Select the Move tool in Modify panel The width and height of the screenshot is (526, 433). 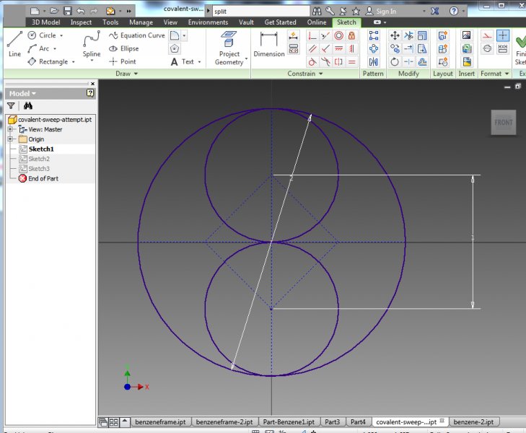point(395,35)
